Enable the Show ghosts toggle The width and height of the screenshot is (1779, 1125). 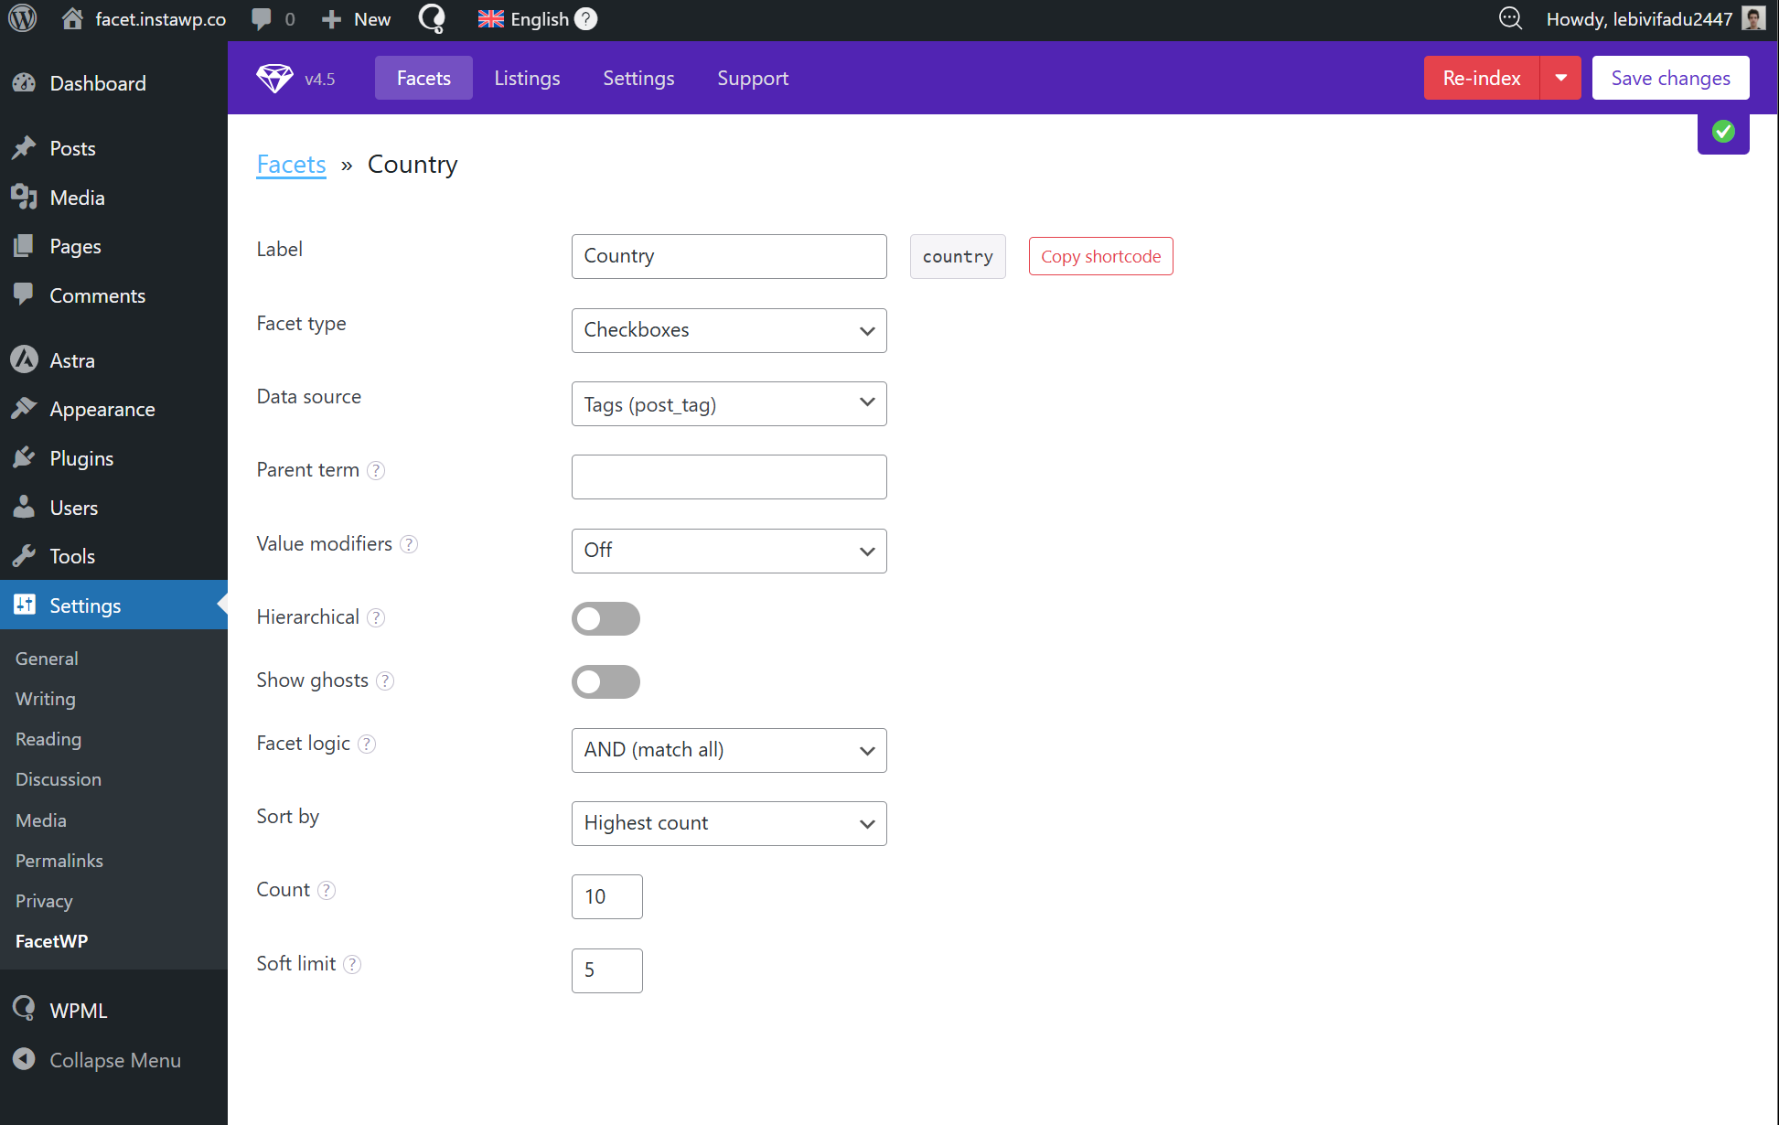point(606,681)
